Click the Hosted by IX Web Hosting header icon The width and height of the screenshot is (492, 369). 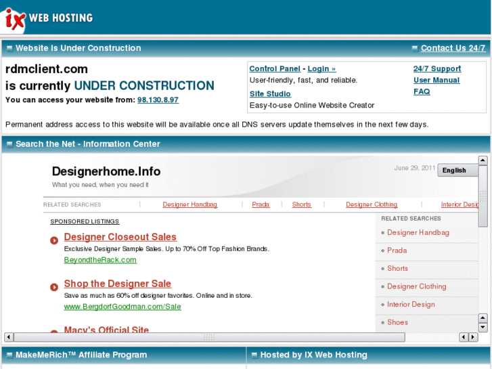254,355
